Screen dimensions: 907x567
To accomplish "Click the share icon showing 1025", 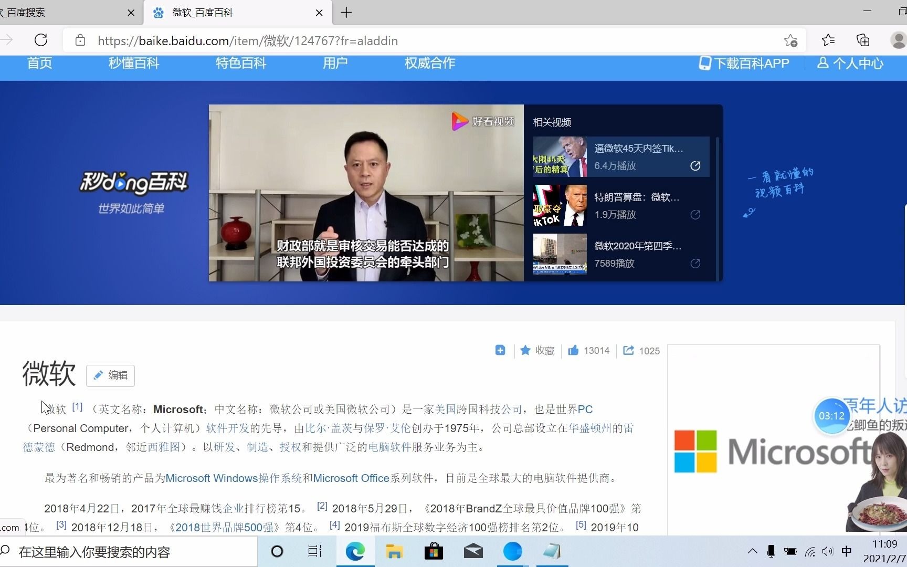I will (x=628, y=350).
